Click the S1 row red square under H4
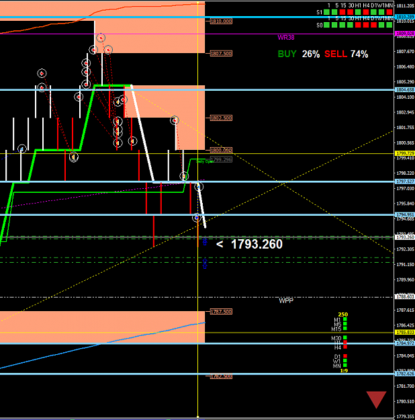This screenshot has height=420, width=415. 366,12
